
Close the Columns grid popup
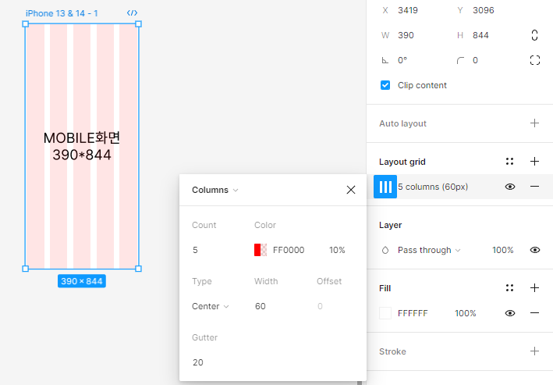(x=350, y=190)
